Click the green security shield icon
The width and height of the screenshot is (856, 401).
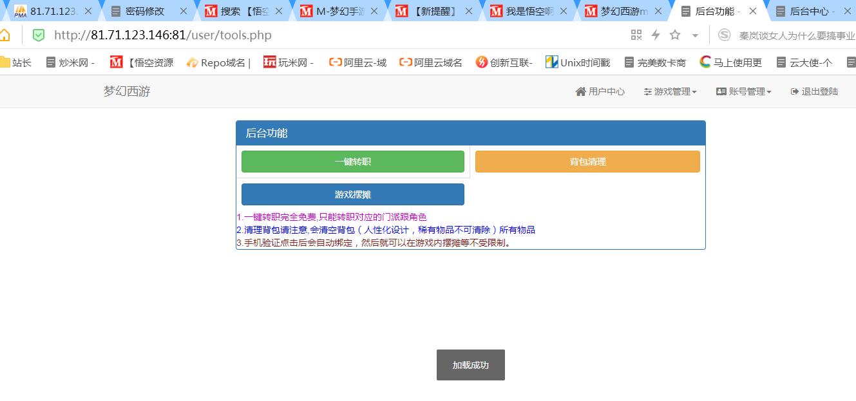click(39, 35)
